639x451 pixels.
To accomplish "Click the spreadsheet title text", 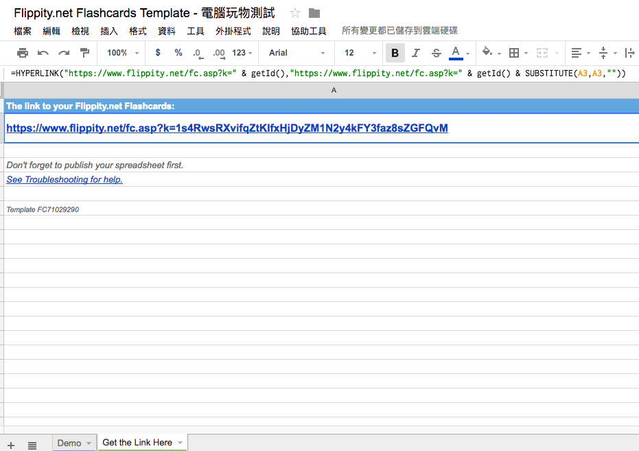I will [144, 13].
